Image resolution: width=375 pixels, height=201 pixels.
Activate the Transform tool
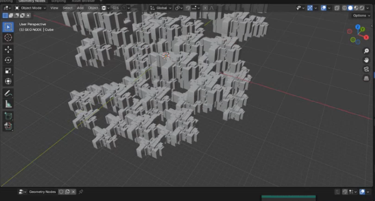8,81
